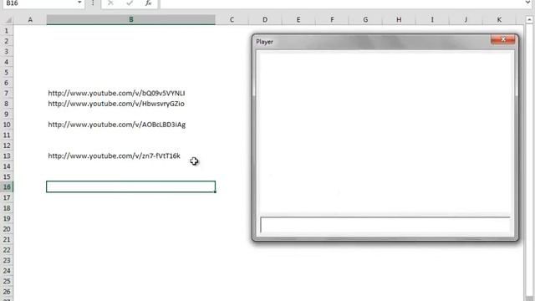Click the Player dialog title bar

pyautogui.click(x=372, y=42)
